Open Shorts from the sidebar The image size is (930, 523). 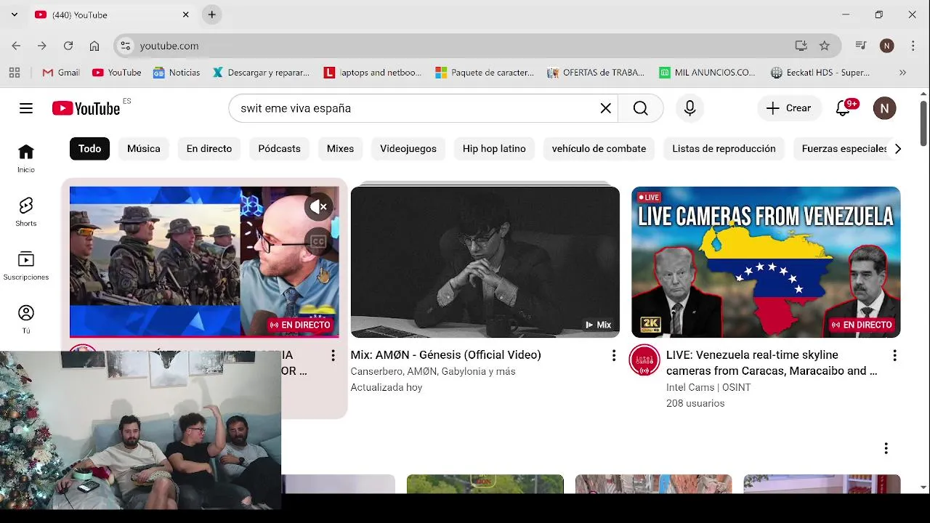pos(26,212)
